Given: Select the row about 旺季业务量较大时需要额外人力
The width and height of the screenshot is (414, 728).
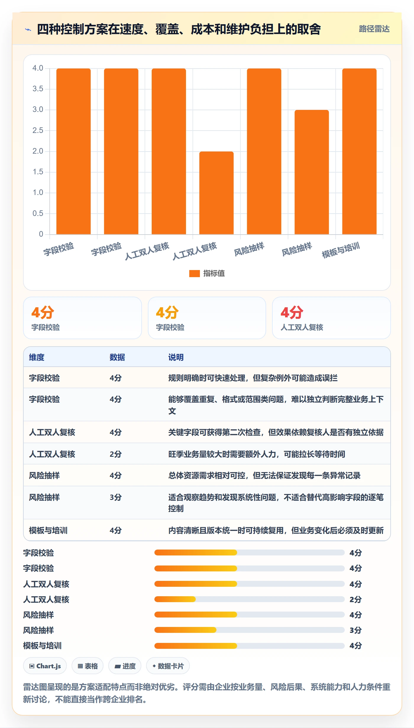Looking at the screenshot, I should click(x=207, y=454).
